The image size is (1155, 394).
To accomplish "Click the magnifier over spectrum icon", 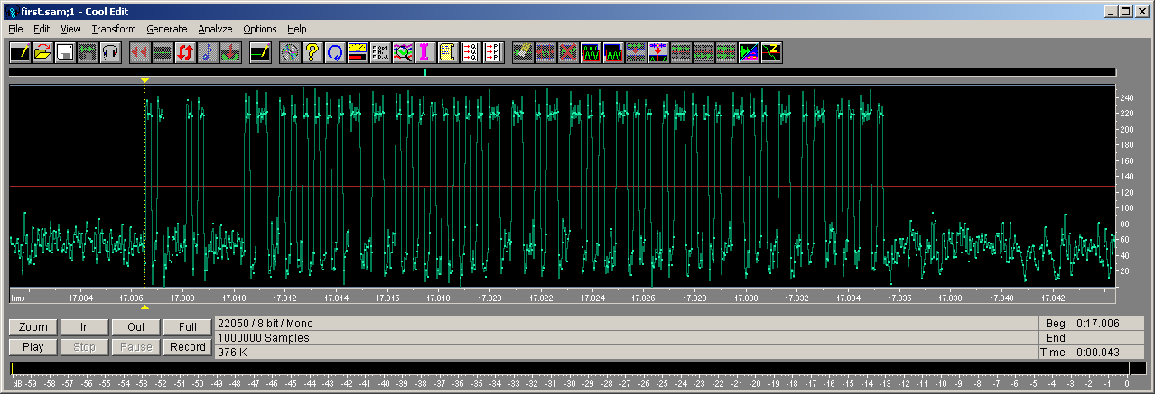I will coord(403,52).
